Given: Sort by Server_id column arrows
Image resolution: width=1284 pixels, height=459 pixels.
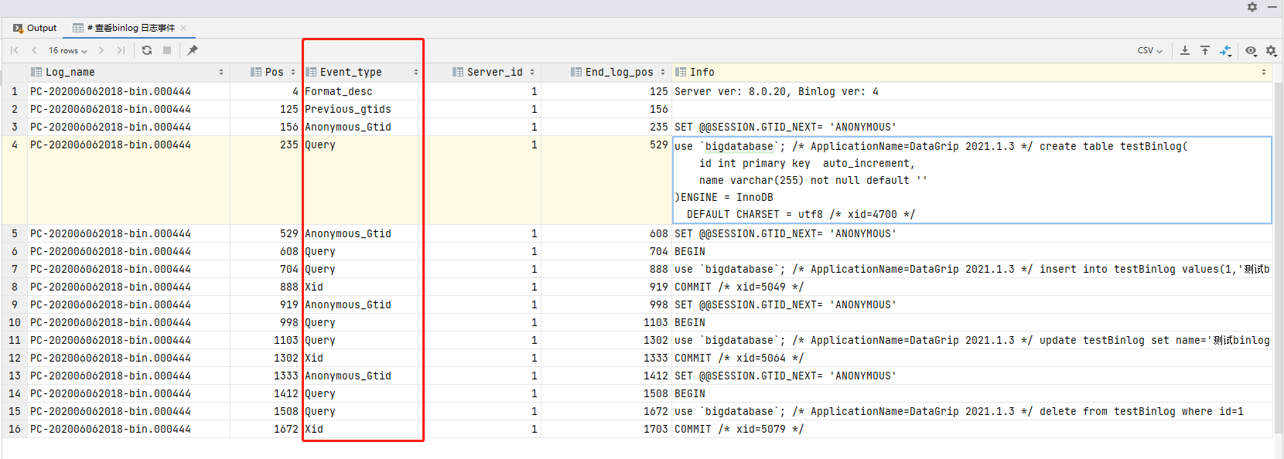Looking at the screenshot, I should tap(532, 72).
